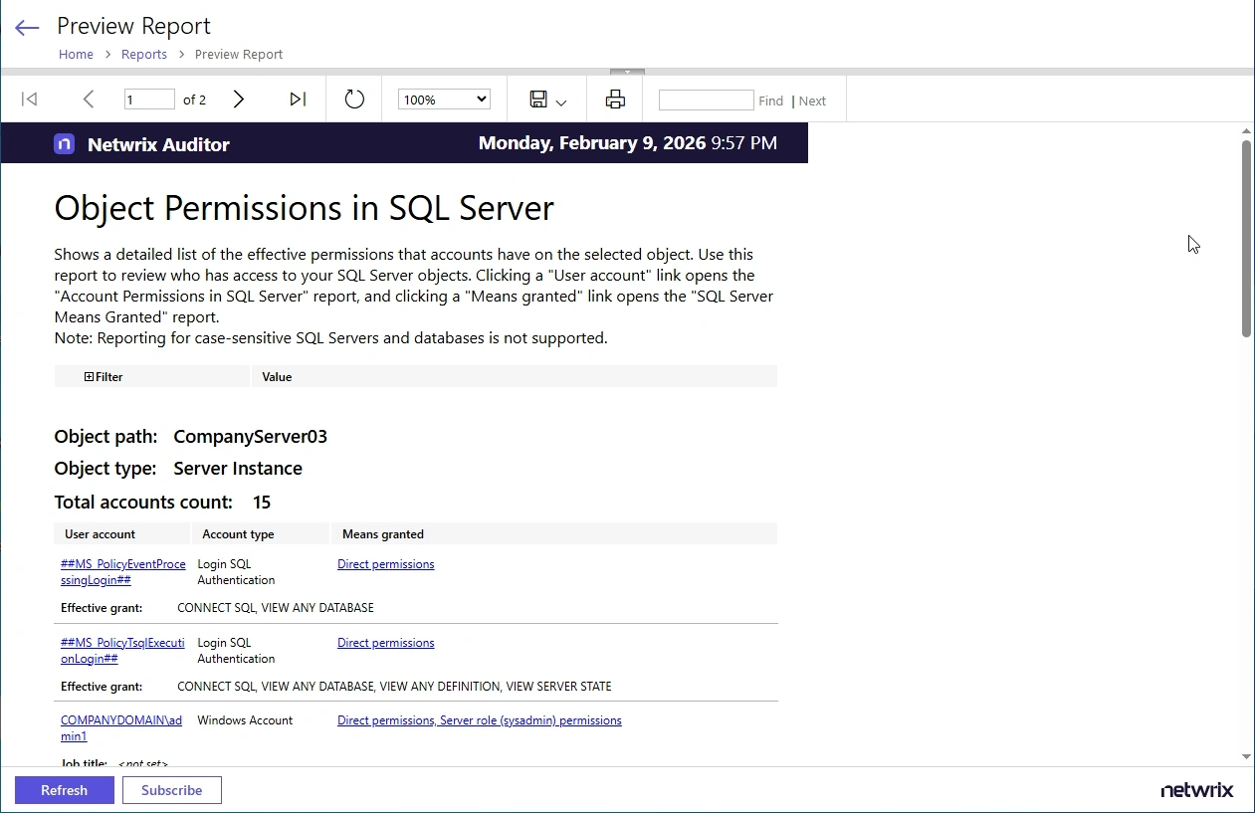Viewport: 1255px width, 813px height.
Task: Open Direct permissions link for PolicyEventProcessingLogin
Action: [386, 564]
